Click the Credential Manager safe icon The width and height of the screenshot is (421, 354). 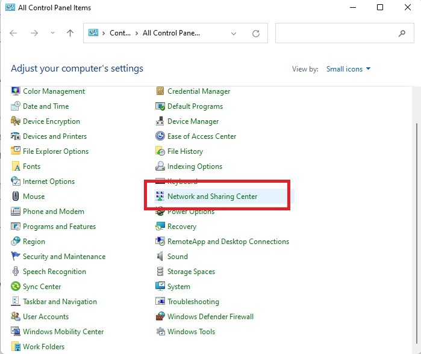(160, 91)
